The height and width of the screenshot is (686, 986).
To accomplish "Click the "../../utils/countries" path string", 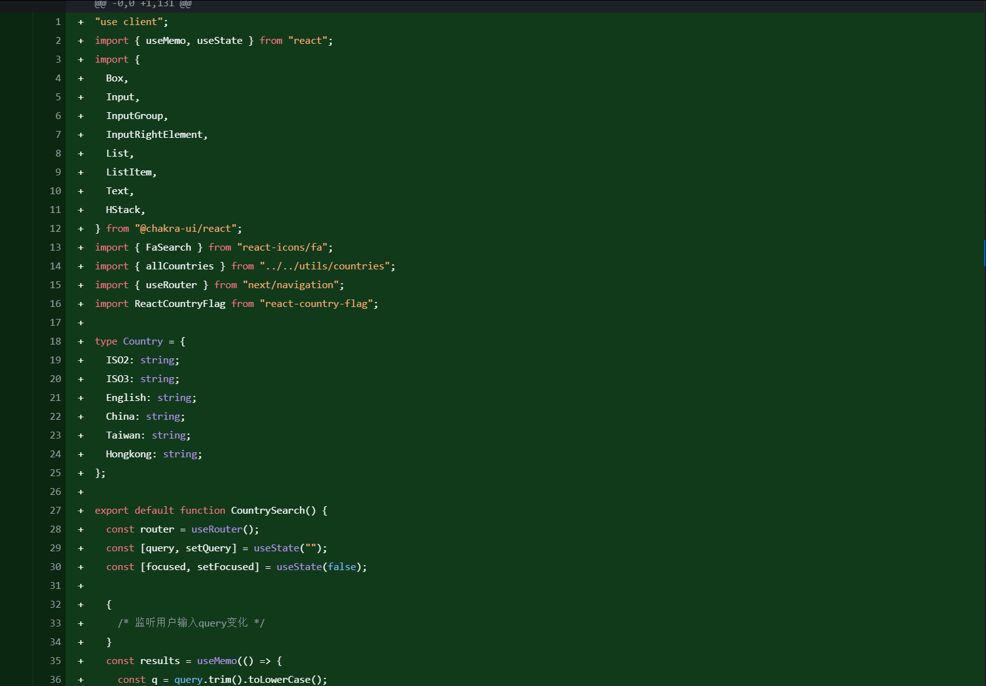I will (325, 266).
